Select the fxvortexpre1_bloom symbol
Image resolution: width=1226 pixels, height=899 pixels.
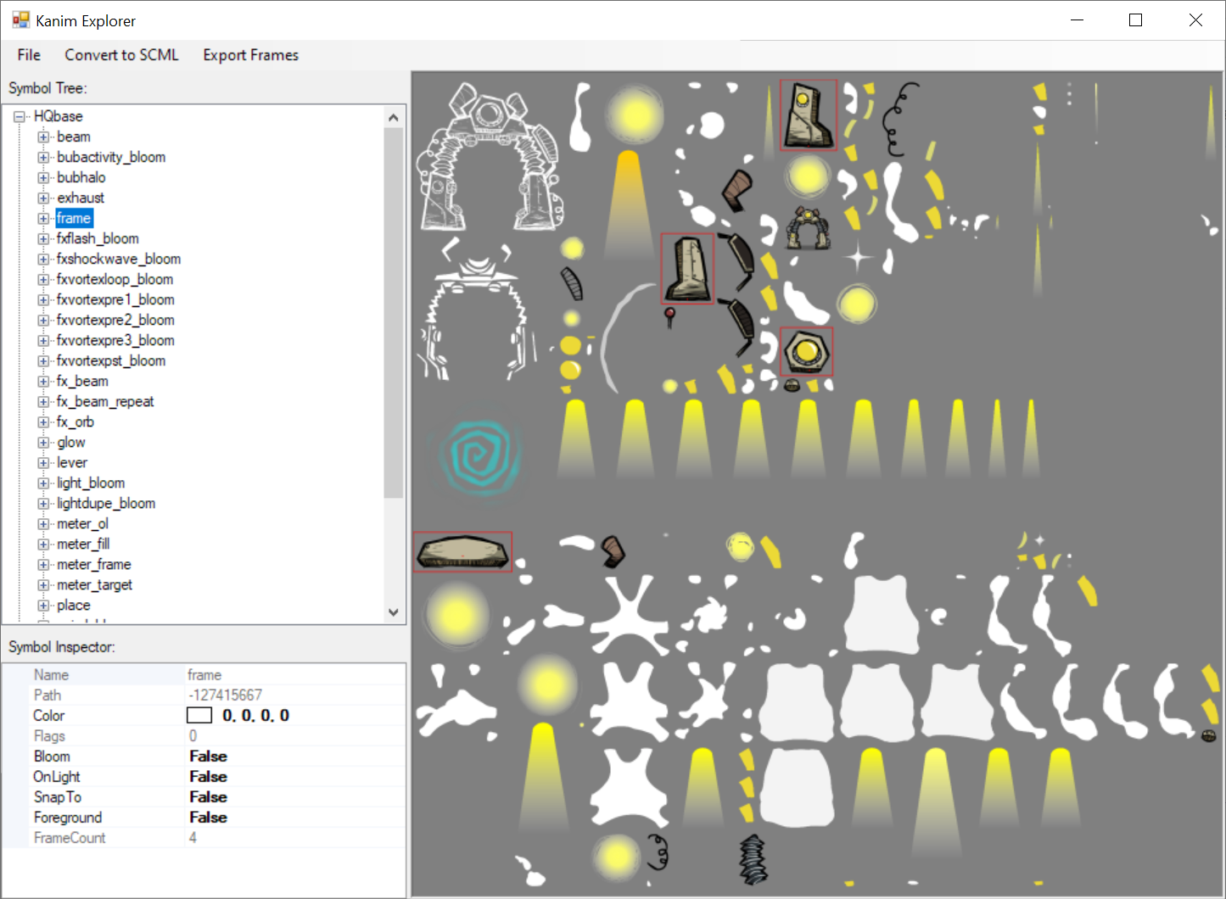(x=115, y=299)
